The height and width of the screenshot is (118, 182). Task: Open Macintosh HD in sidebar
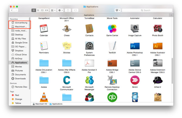19,27
